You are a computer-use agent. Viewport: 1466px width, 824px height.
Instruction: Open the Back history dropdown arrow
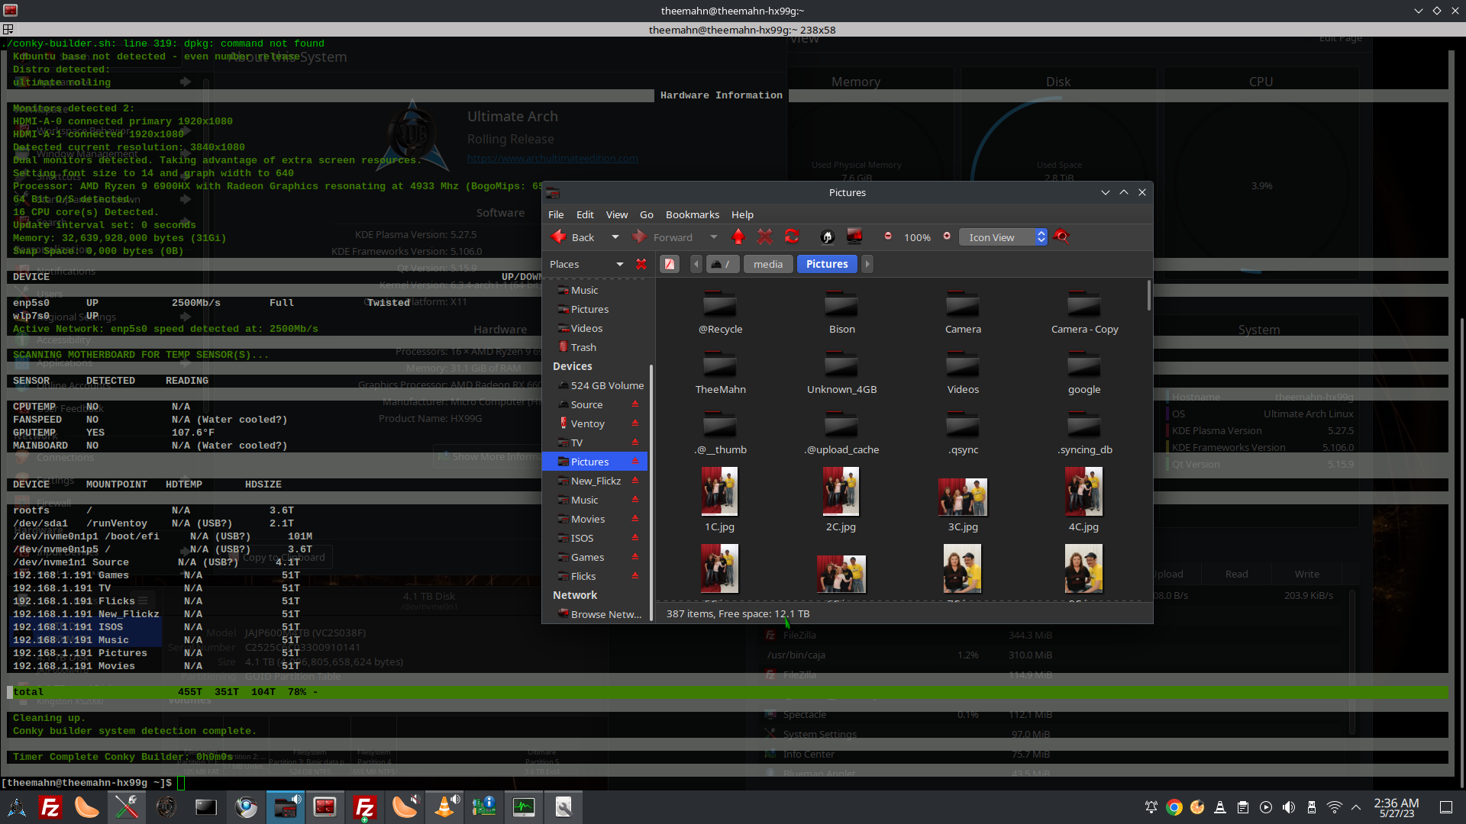tap(615, 237)
